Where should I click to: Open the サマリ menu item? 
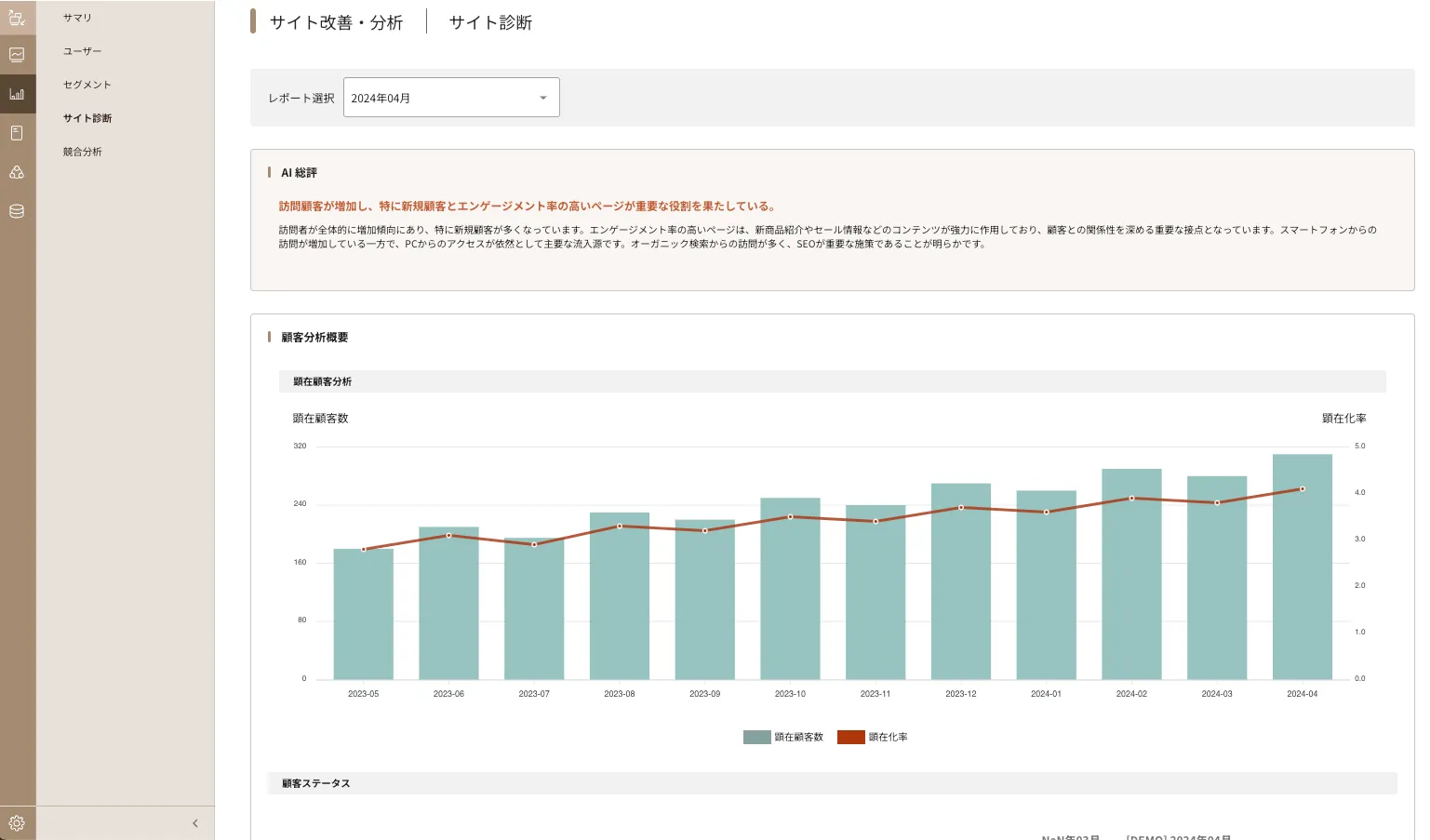pyautogui.click(x=77, y=18)
